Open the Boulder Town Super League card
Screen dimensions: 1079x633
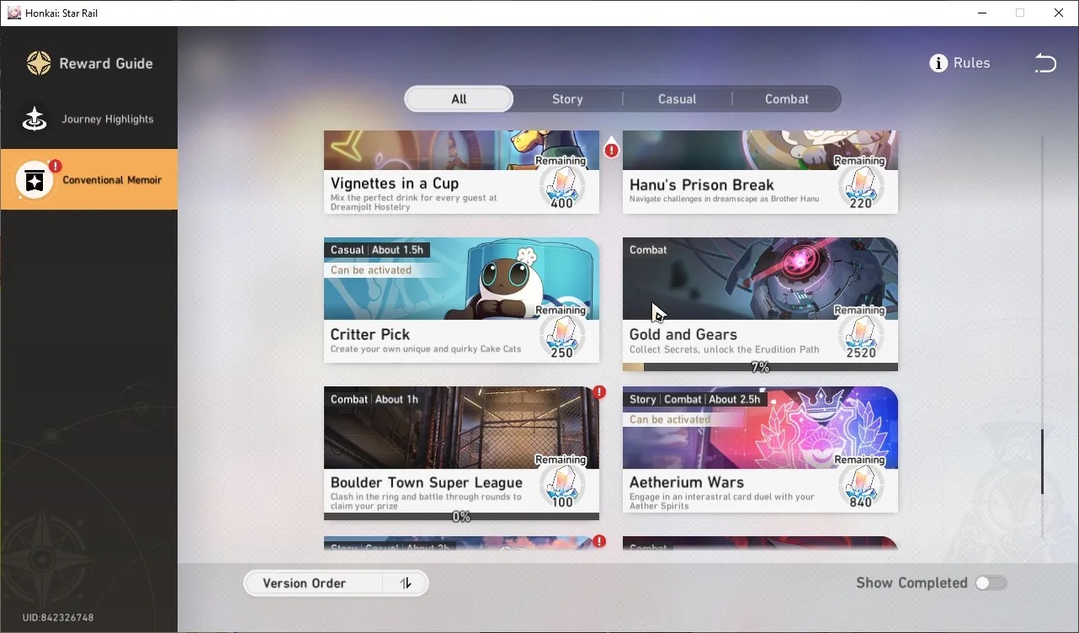click(x=461, y=453)
